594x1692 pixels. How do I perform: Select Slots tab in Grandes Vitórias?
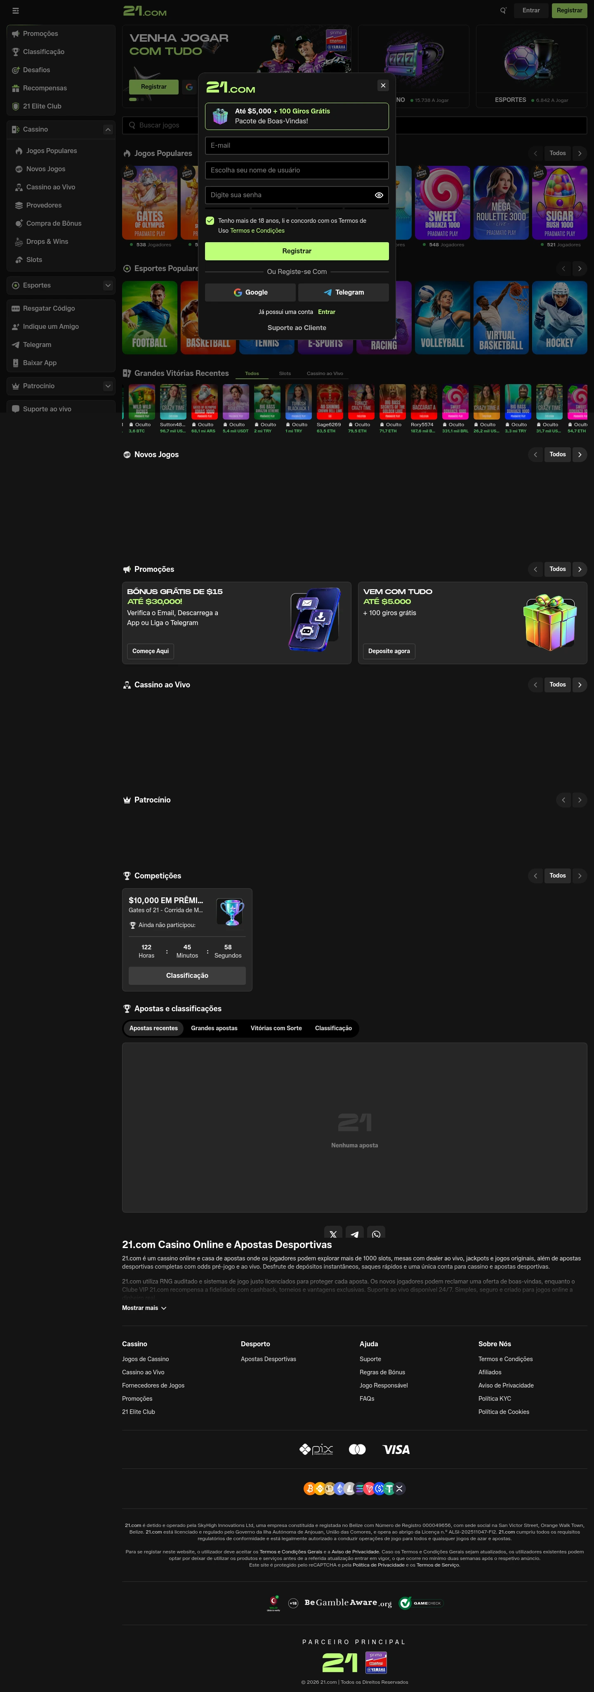click(x=285, y=373)
